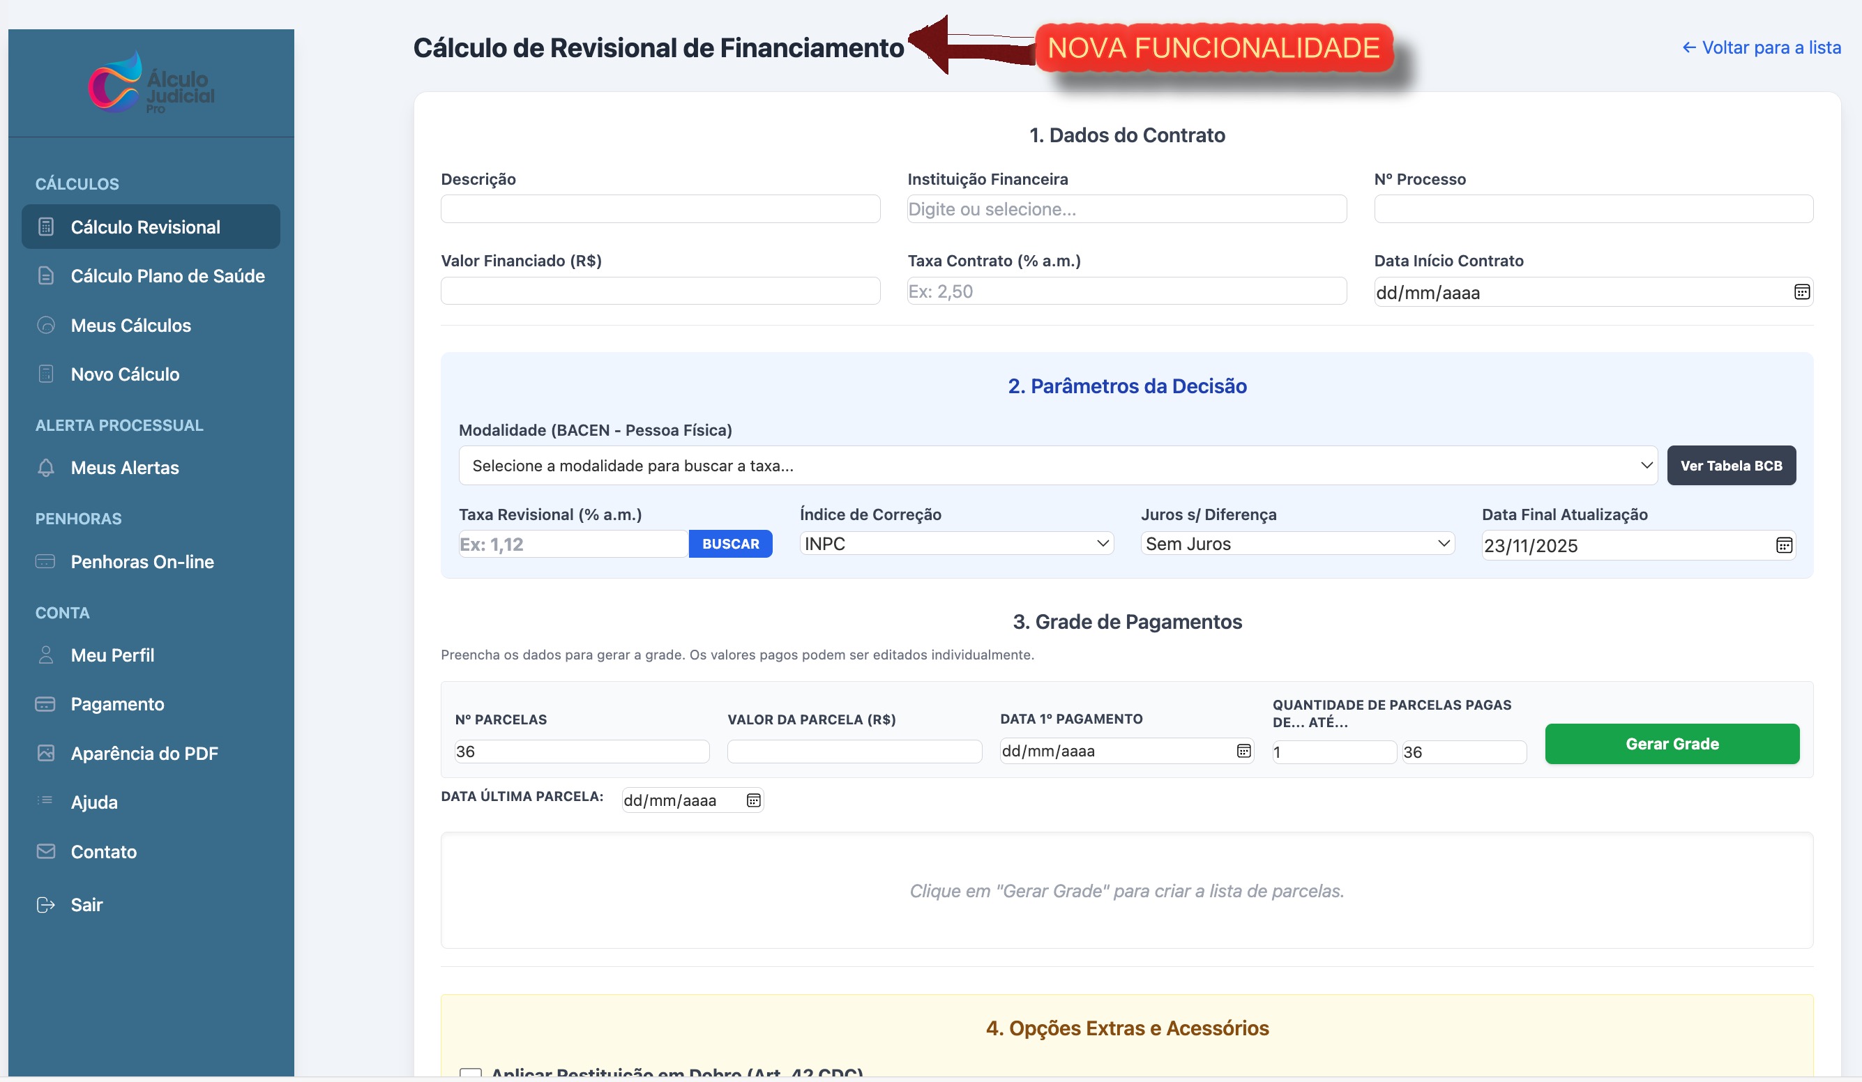Click the Ver Tabela BCB button
This screenshot has width=1862, height=1082.
point(1730,465)
